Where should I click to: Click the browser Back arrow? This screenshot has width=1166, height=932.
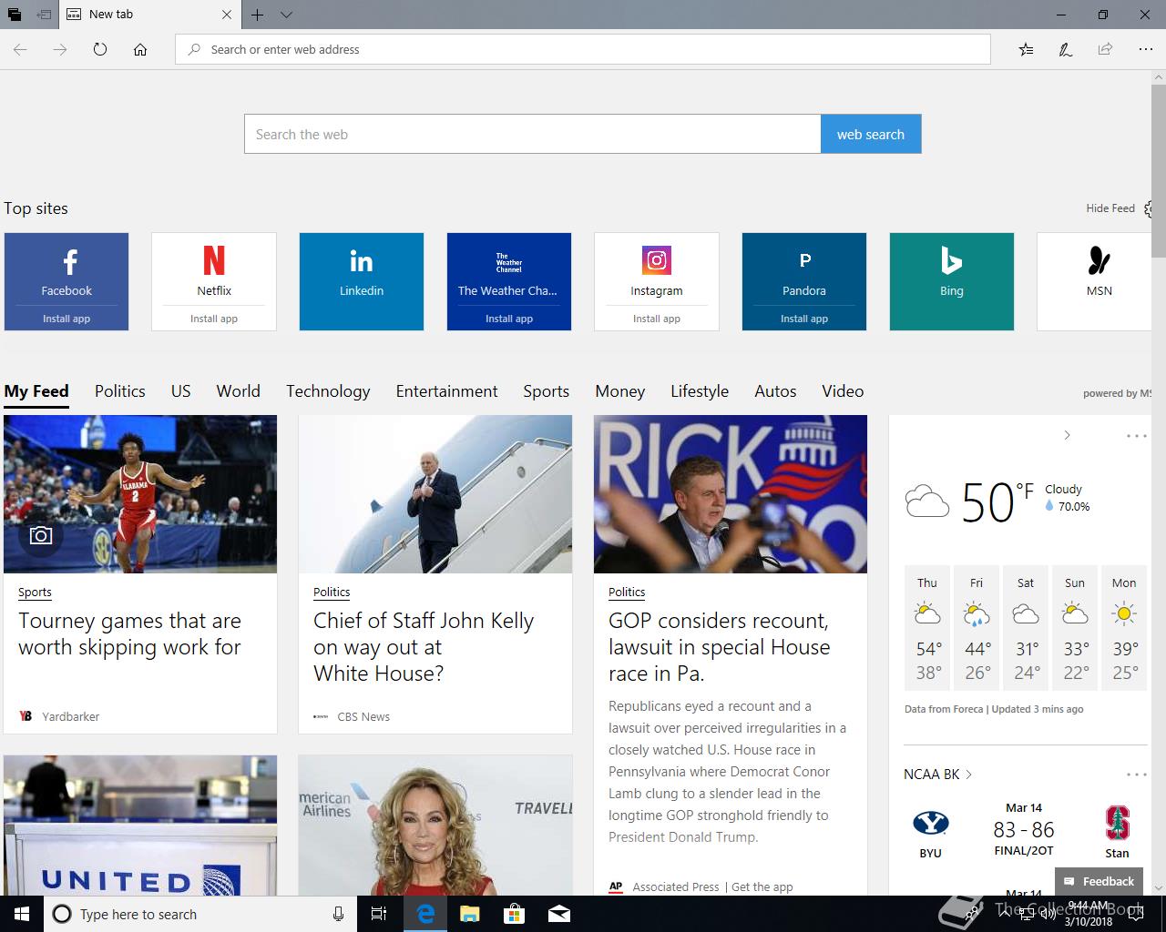coord(20,49)
